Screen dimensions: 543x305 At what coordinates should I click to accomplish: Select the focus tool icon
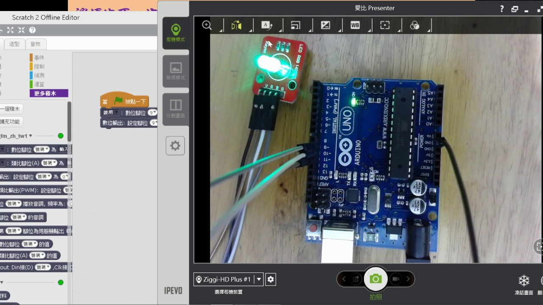pyautogui.click(x=385, y=25)
